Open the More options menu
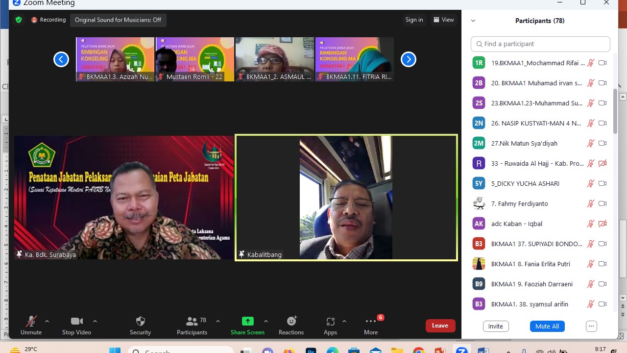 tap(371, 325)
